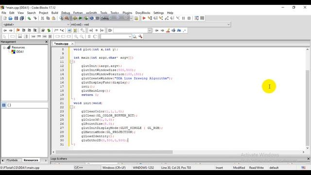
Task: Open the Settings menu
Action: point(158,13)
